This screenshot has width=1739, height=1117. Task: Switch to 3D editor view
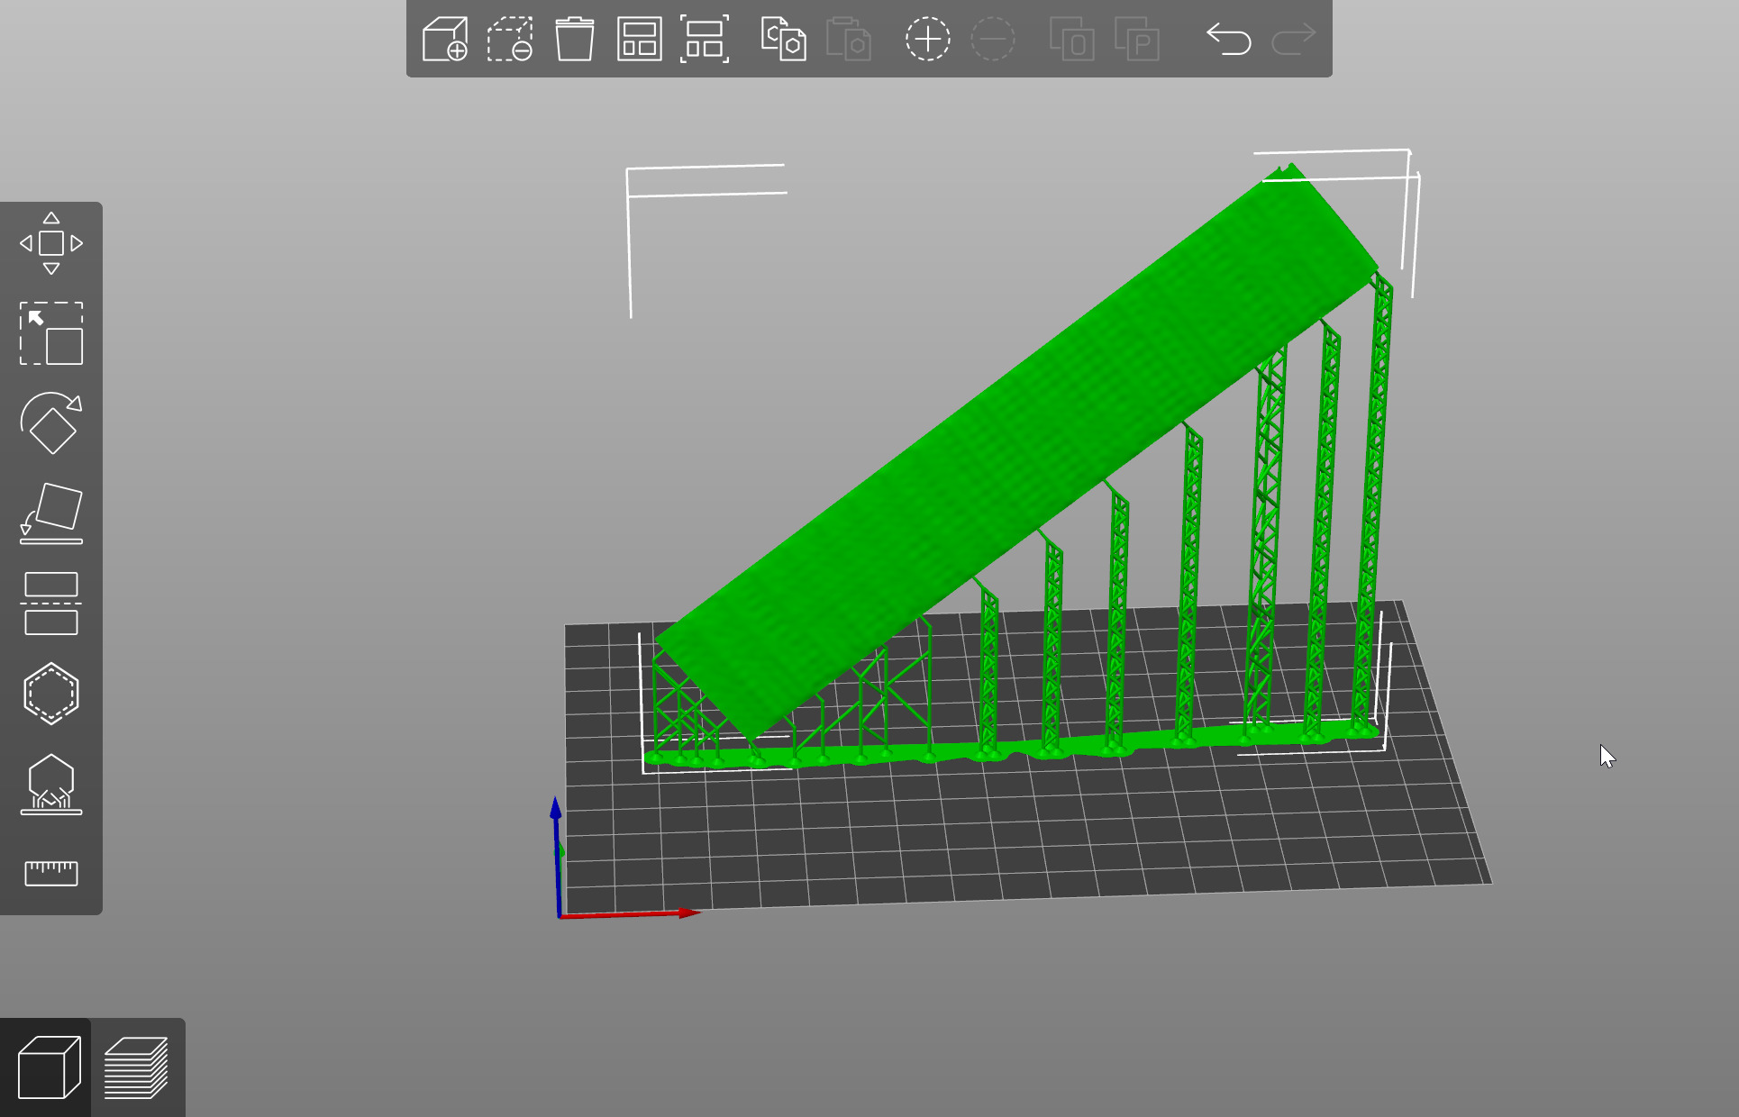click(x=47, y=1067)
